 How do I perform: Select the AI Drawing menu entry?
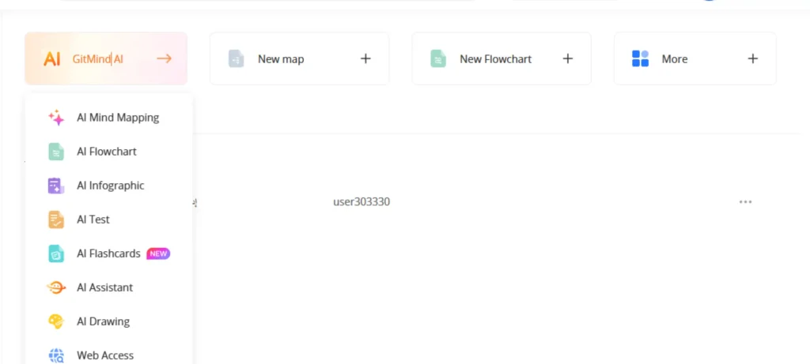[108, 321]
